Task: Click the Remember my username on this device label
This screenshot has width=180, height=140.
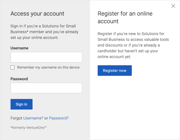Action: coord(48,67)
